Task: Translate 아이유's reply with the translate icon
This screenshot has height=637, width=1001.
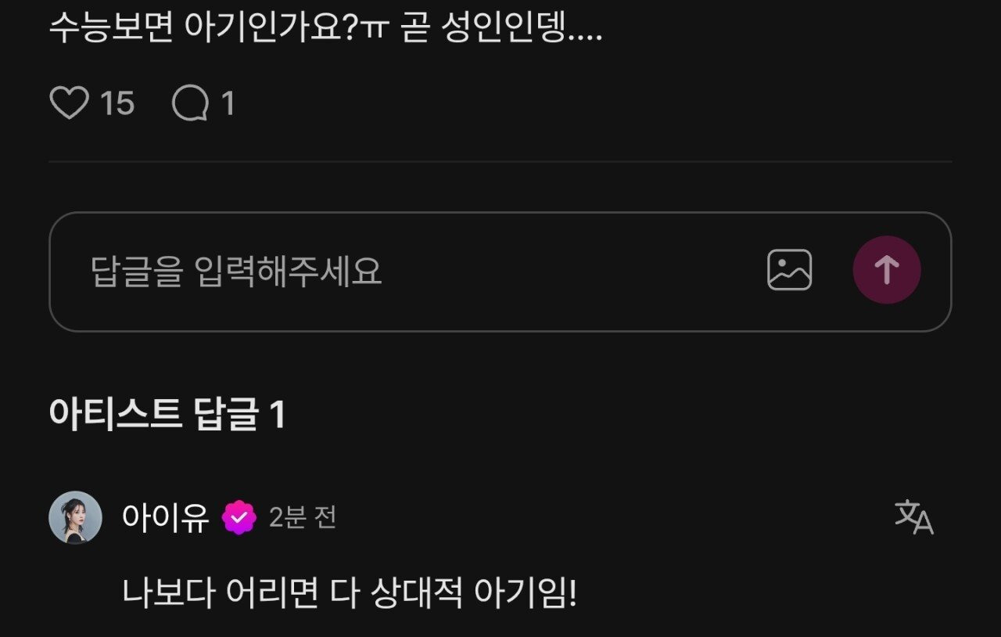Action: click(913, 517)
